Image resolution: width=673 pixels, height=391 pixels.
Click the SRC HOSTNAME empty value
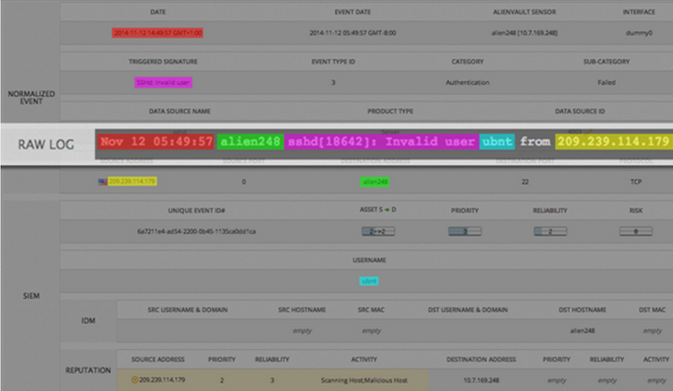(302, 330)
